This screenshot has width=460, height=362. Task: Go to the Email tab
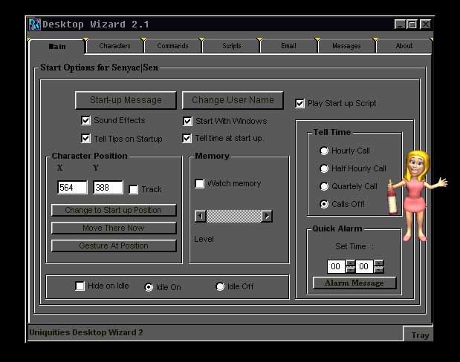288,46
